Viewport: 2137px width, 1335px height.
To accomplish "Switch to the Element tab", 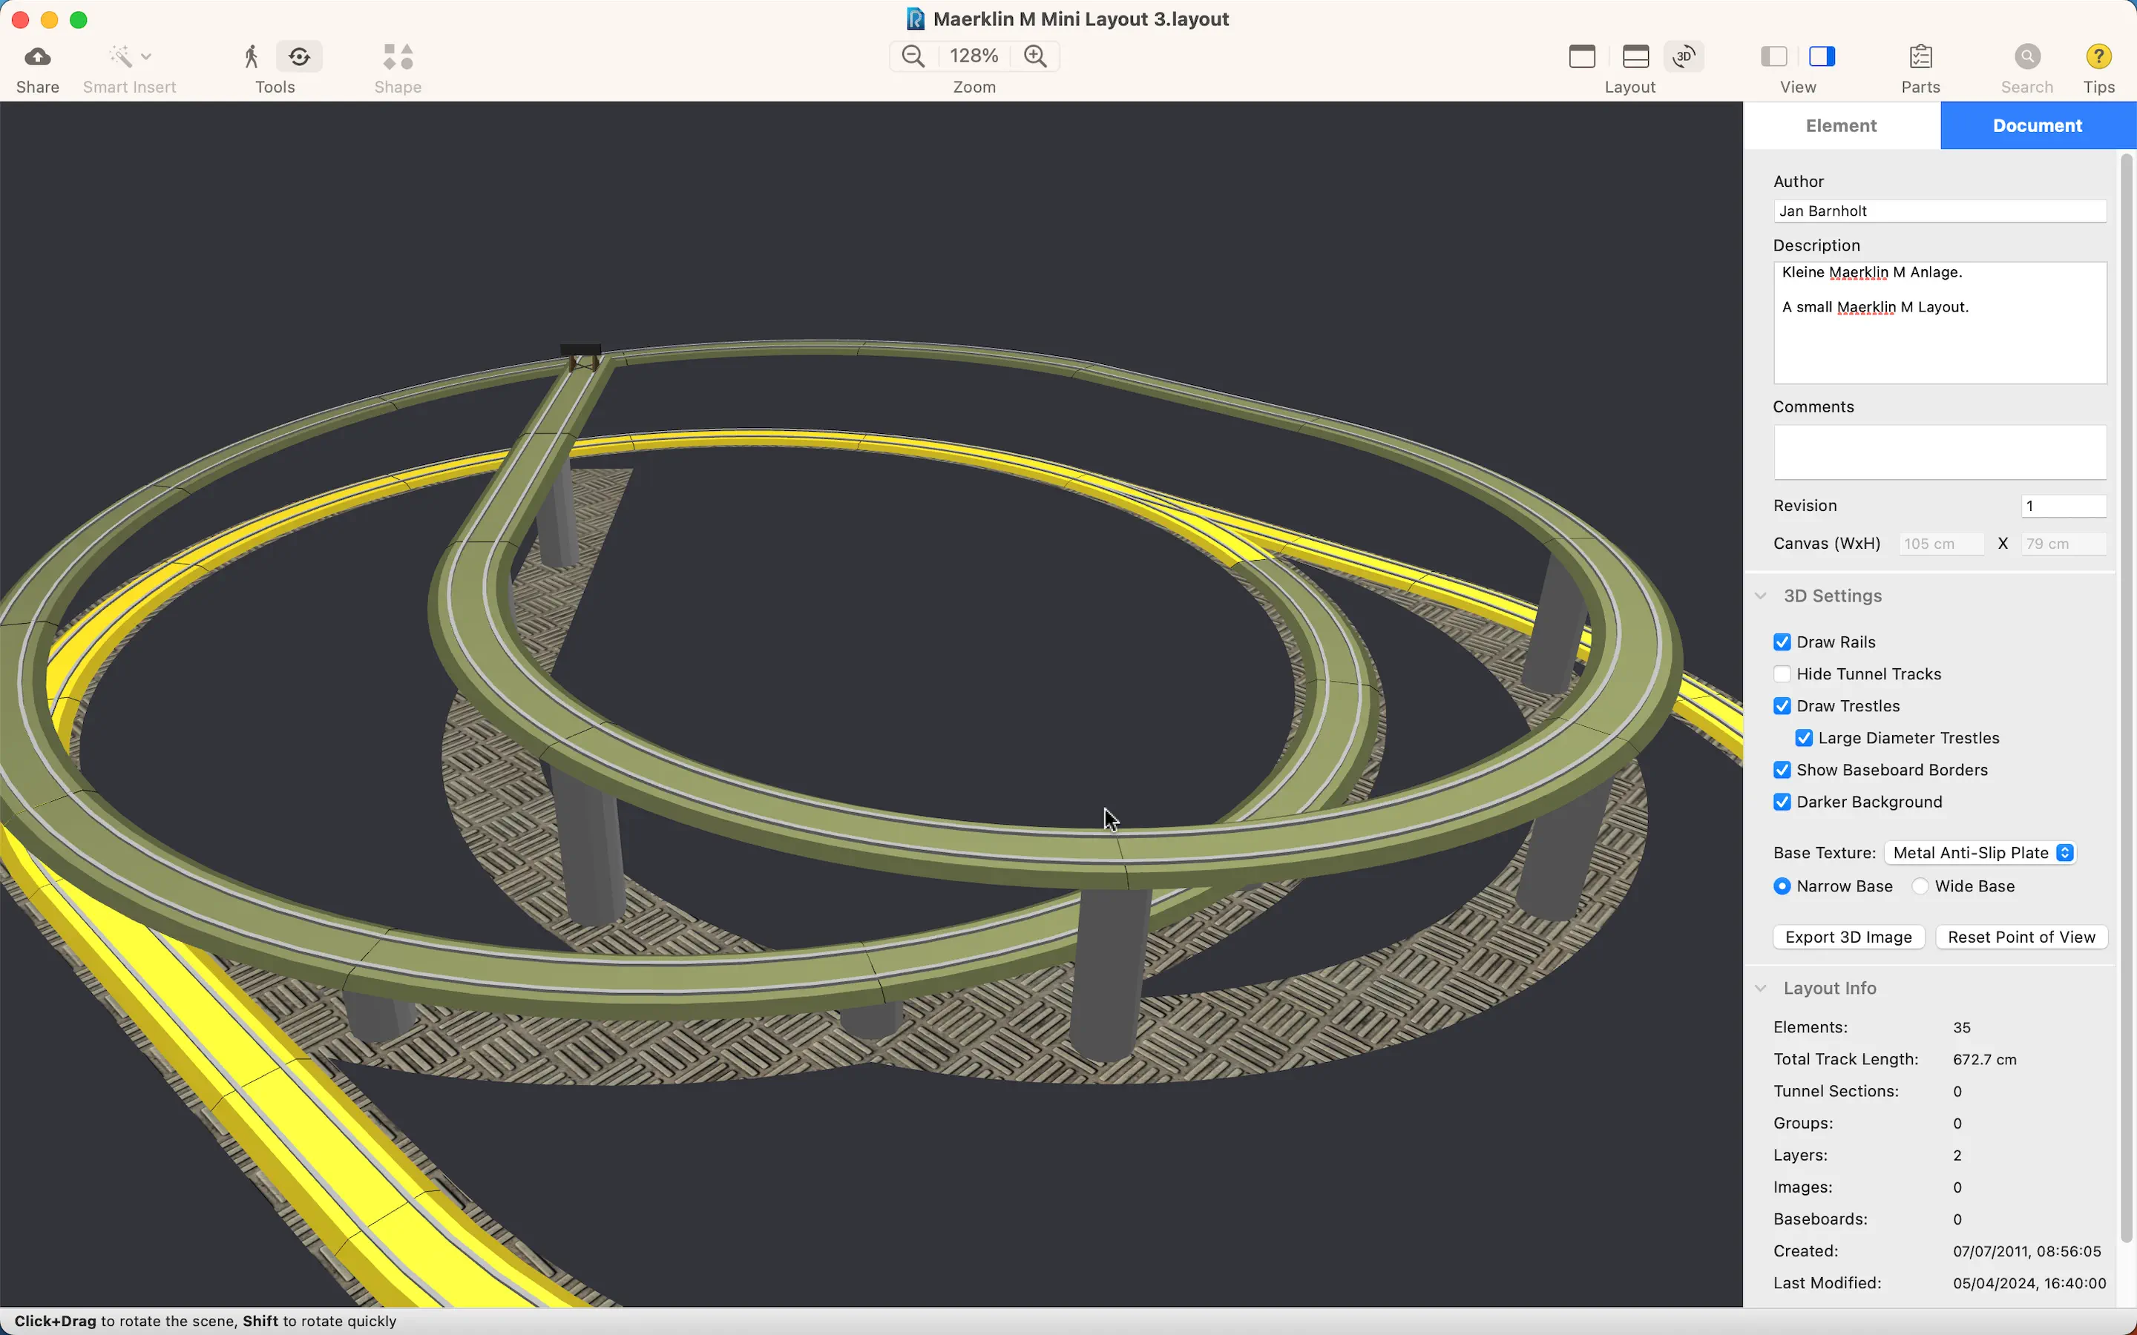I will coord(1841,125).
